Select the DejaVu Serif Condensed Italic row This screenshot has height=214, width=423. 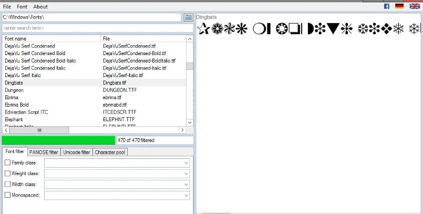tap(94, 68)
